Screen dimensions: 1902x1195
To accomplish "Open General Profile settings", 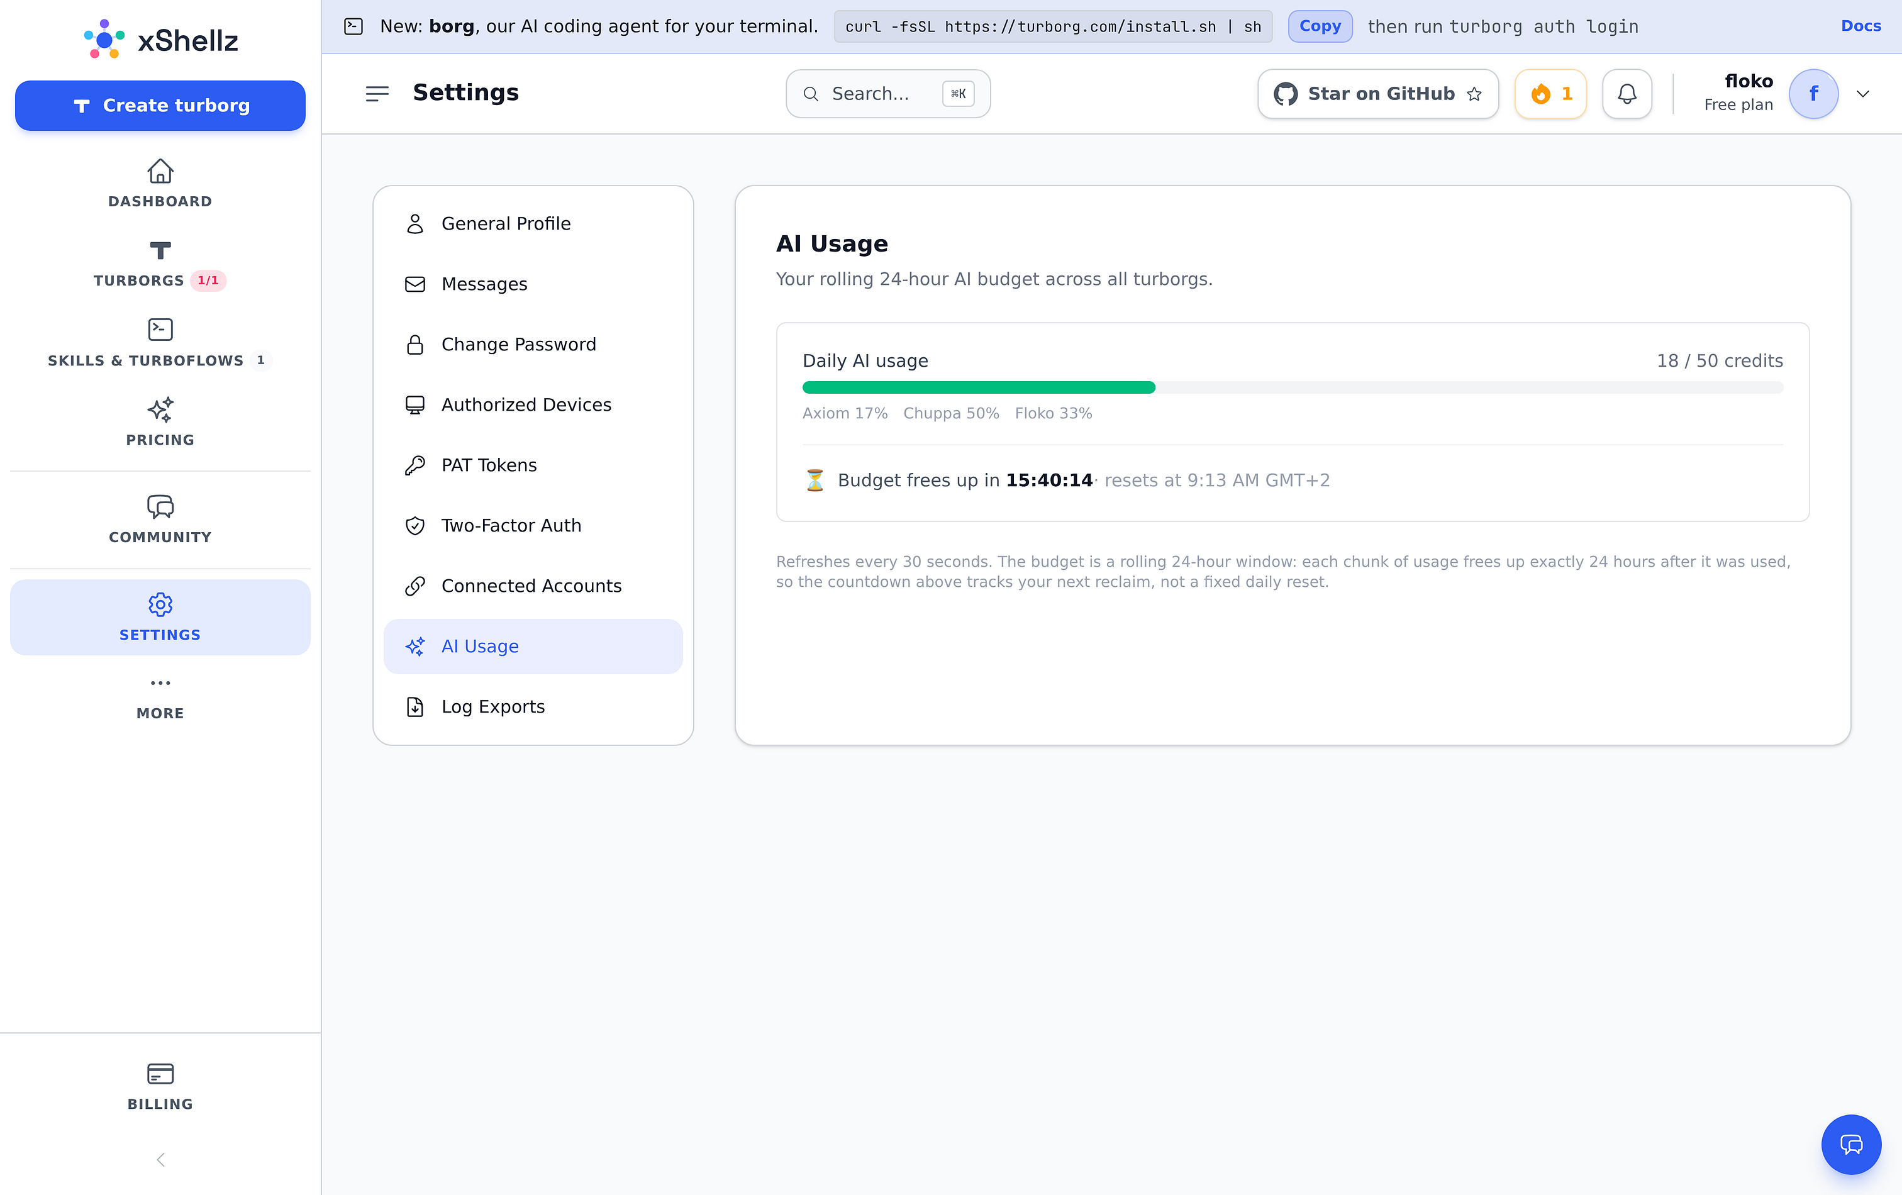I will coord(533,223).
